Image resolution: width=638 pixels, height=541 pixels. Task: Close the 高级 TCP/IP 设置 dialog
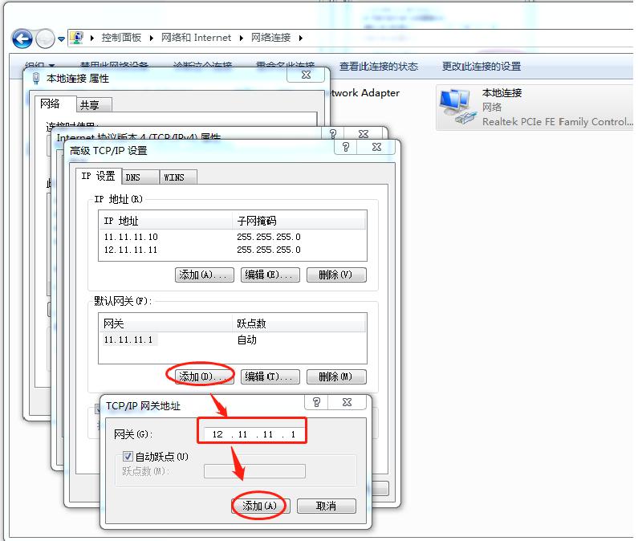point(376,147)
